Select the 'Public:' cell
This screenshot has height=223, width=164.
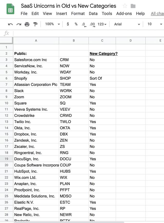pyautogui.click(x=36, y=54)
